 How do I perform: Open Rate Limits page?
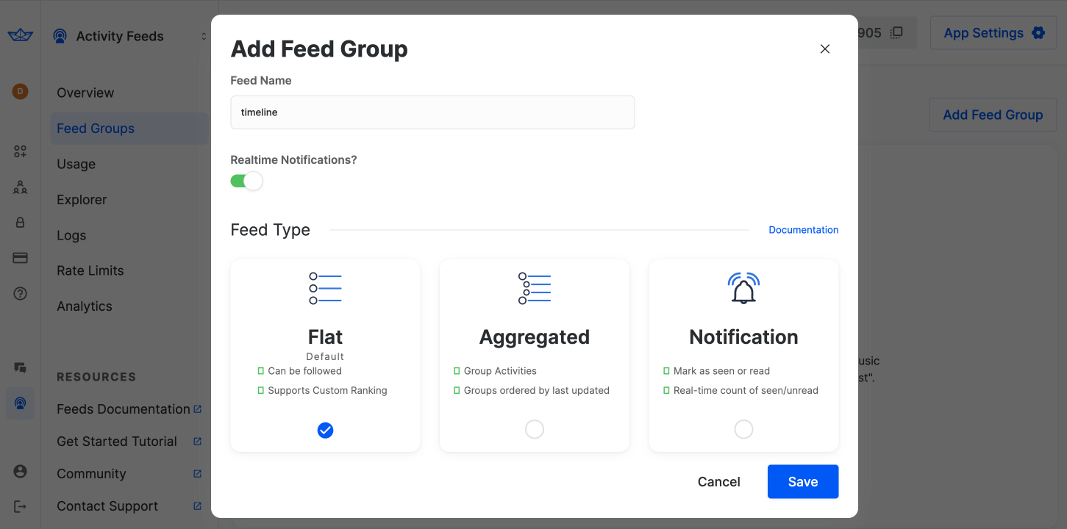coord(90,270)
